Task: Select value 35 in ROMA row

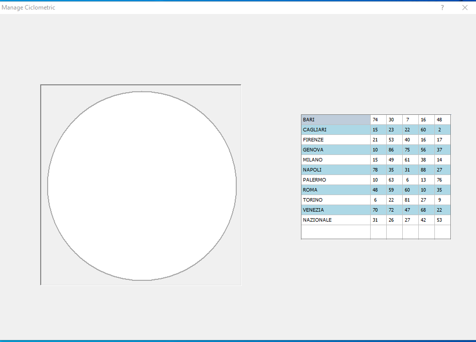Action: [442, 190]
